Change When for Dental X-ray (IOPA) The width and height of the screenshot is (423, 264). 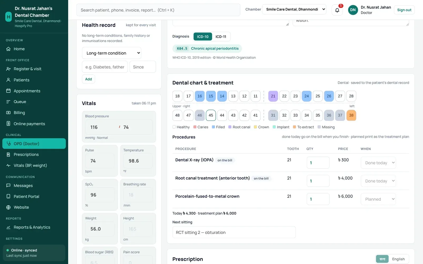click(x=378, y=163)
